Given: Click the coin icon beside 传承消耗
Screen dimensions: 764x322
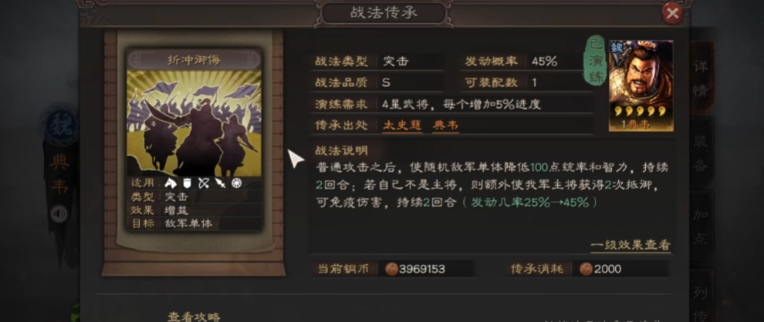Looking at the screenshot, I should point(586,269).
